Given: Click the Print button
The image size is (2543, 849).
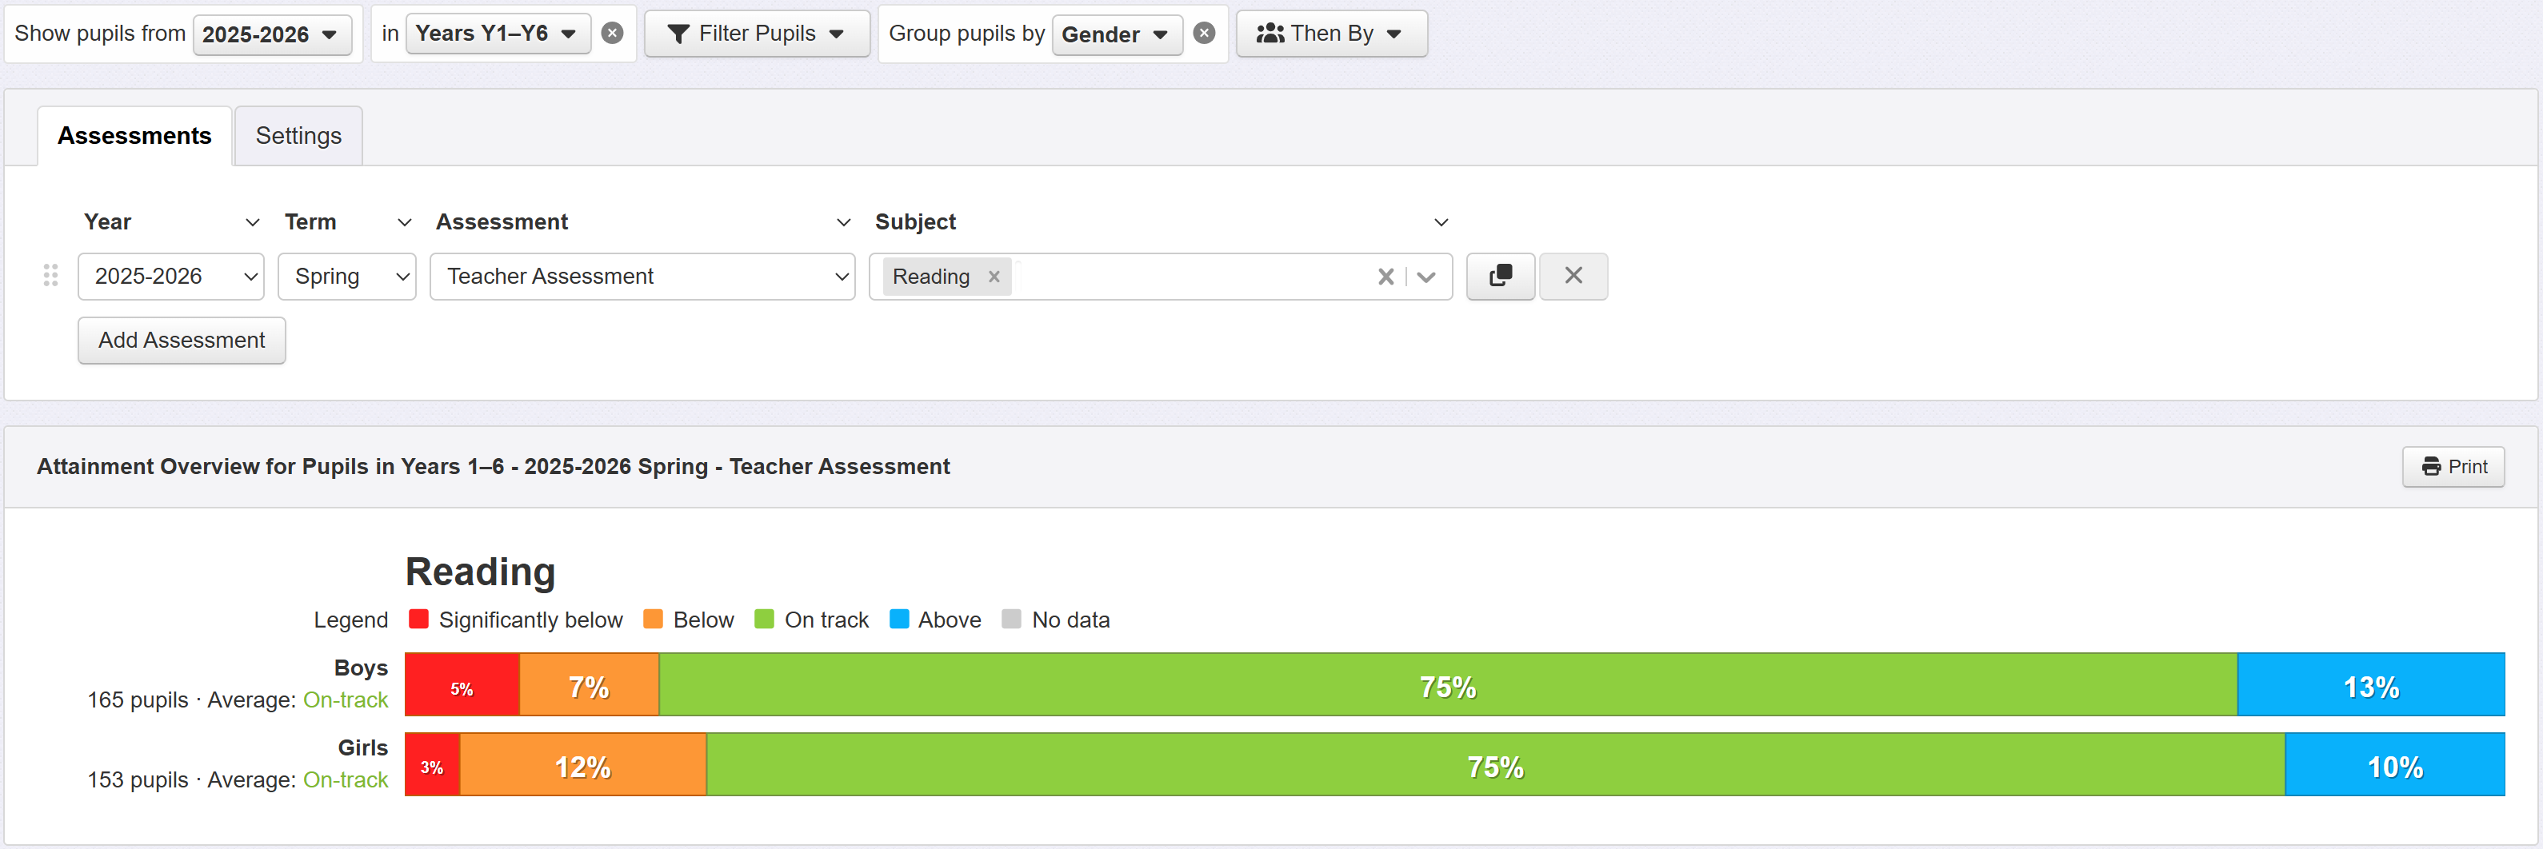Looking at the screenshot, I should [x=2452, y=466].
